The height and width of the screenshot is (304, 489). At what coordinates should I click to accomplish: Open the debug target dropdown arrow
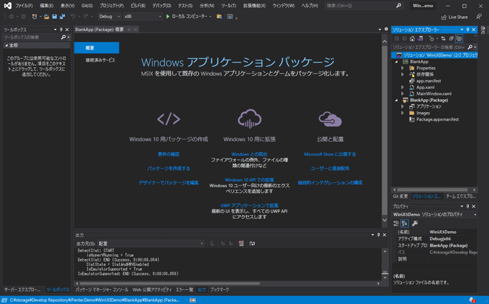tap(210, 17)
